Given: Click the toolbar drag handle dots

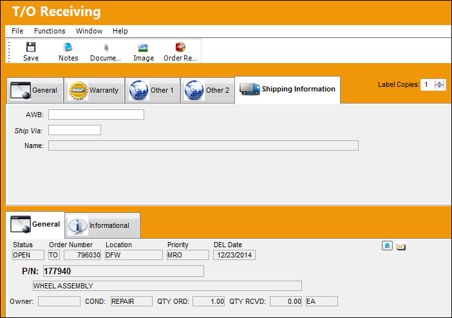Looking at the screenshot, I should point(9,51).
